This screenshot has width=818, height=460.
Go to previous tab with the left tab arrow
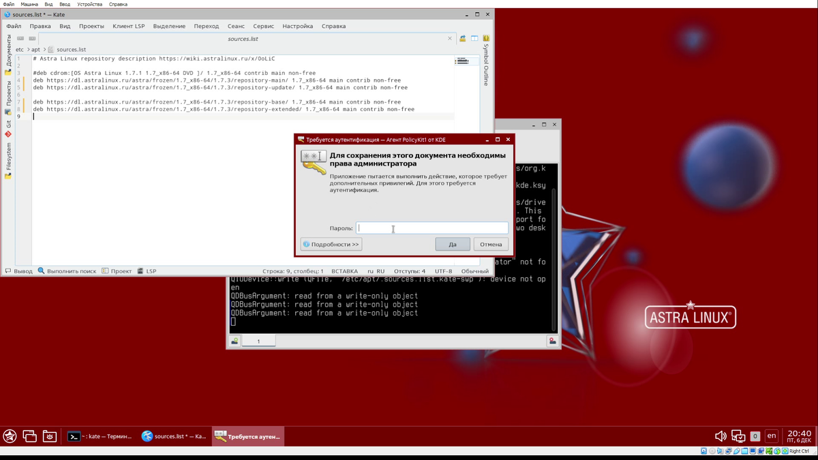[x=20, y=38]
